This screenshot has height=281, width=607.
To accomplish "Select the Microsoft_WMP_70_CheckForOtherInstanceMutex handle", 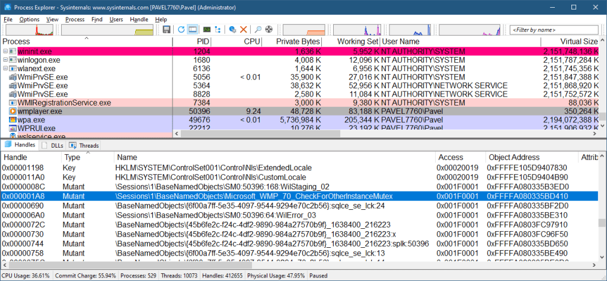I will pyautogui.click(x=300, y=196).
